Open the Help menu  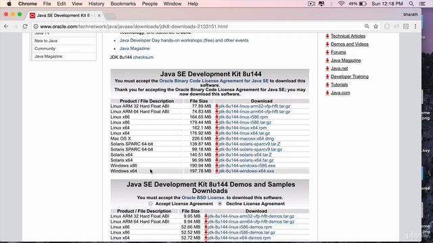193,4
